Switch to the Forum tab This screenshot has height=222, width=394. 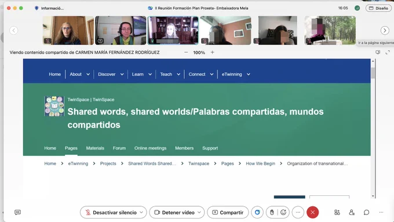[119, 148]
